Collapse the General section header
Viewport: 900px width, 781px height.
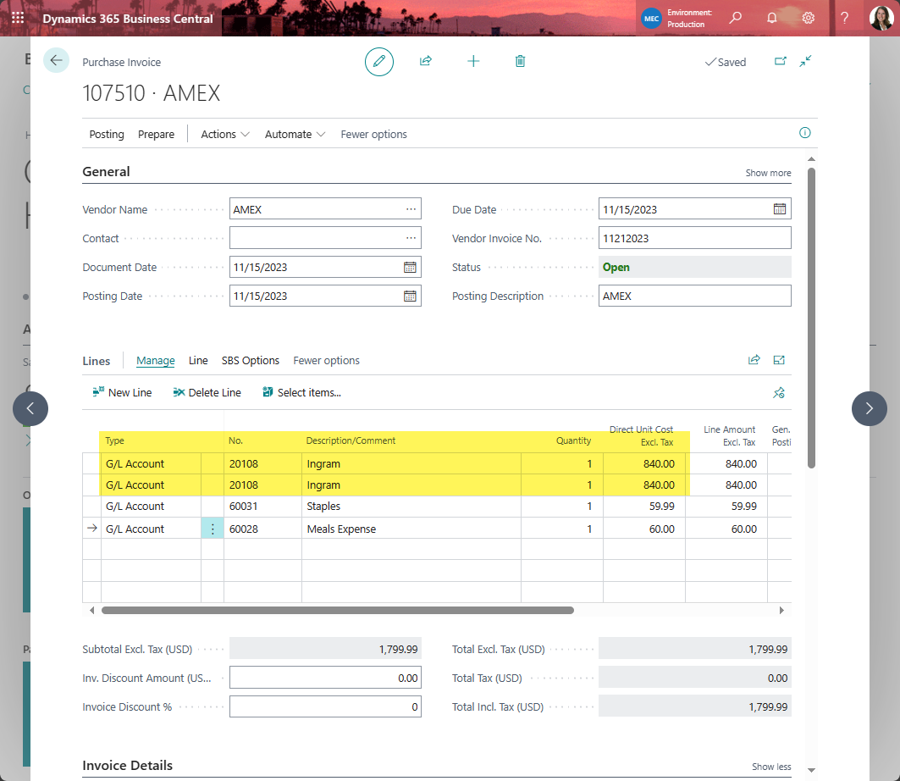coord(106,172)
